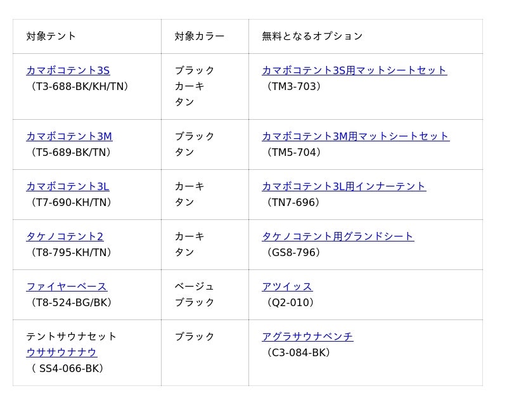Click the アツイッス link

[x=287, y=286]
